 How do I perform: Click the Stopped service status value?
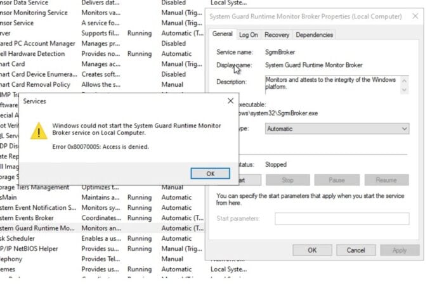276,164
